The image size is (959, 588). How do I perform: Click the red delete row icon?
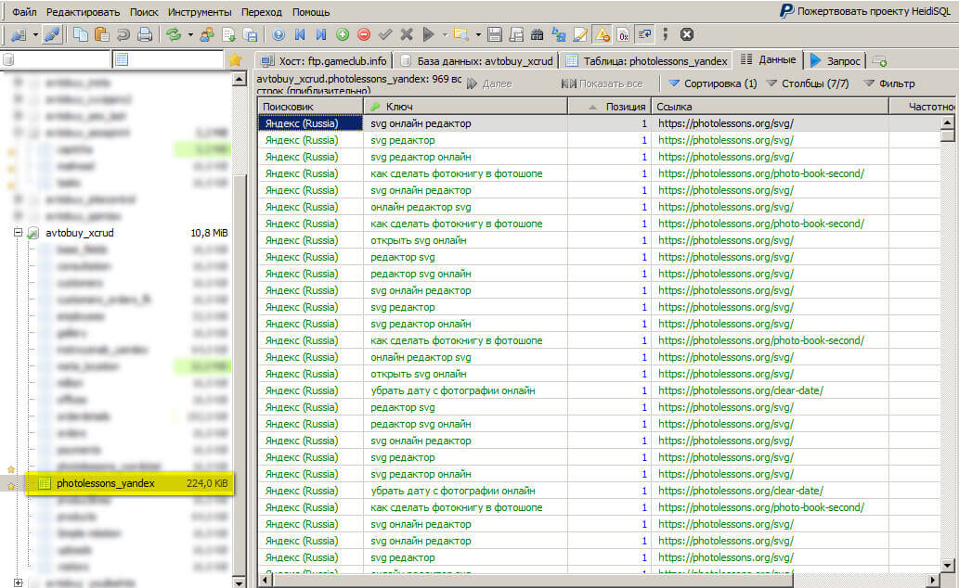pos(363,35)
